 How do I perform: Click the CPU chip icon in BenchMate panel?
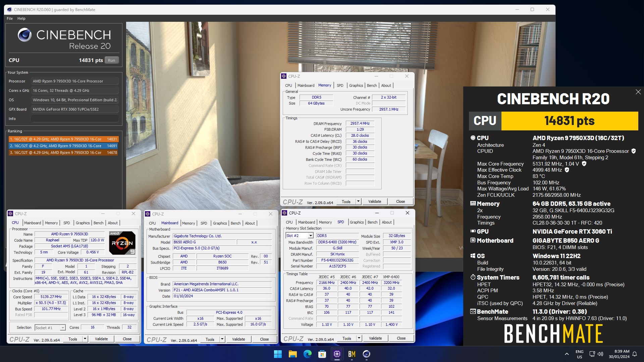(473, 138)
